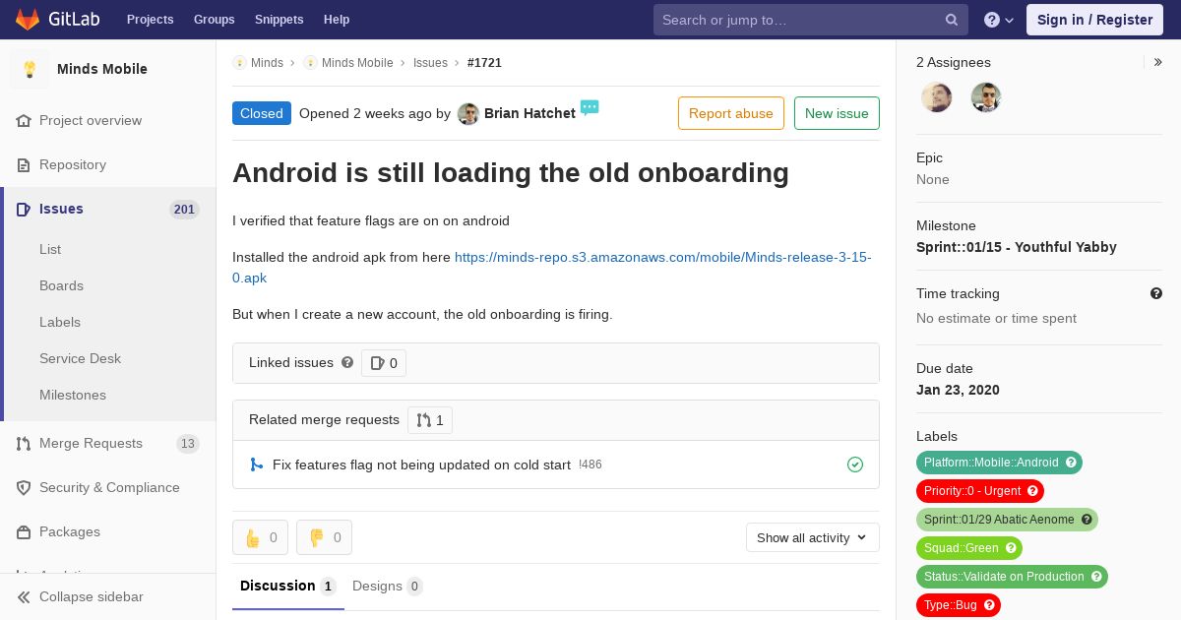Click help icon on Sprint::01/29 Abatic Aenome label
The width and height of the screenshot is (1181, 620).
[x=1087, y=520]
